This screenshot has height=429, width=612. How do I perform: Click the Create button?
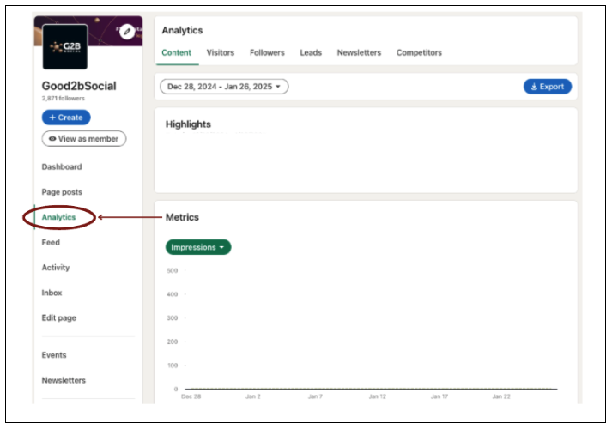tap(66, 118)
